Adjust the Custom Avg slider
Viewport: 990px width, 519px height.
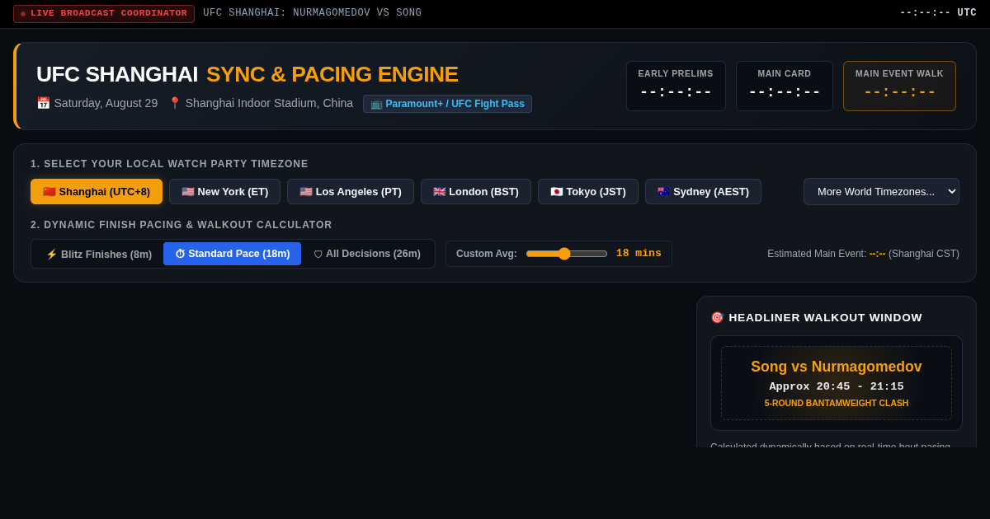pyautogui.click(x=567, y=254)
